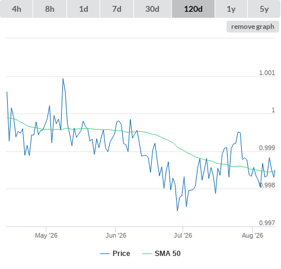Click the Jul '26 axis label

pyautogui.click(x=183, y=235)
